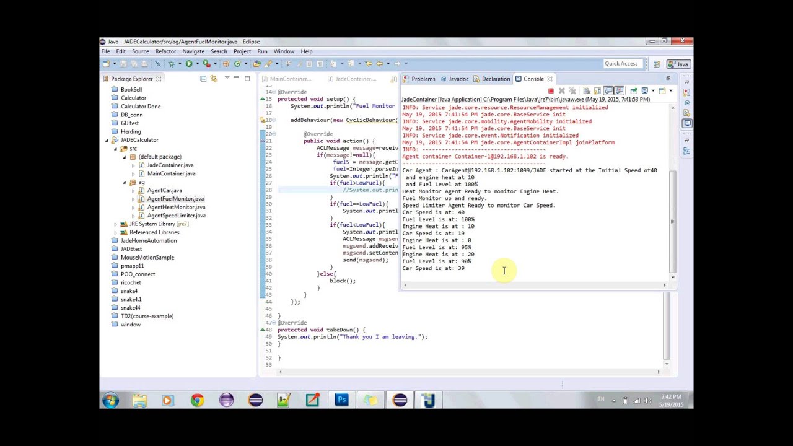Collapse the JADECalculator project node
This screenshot has width=793, height=446.
107,140
